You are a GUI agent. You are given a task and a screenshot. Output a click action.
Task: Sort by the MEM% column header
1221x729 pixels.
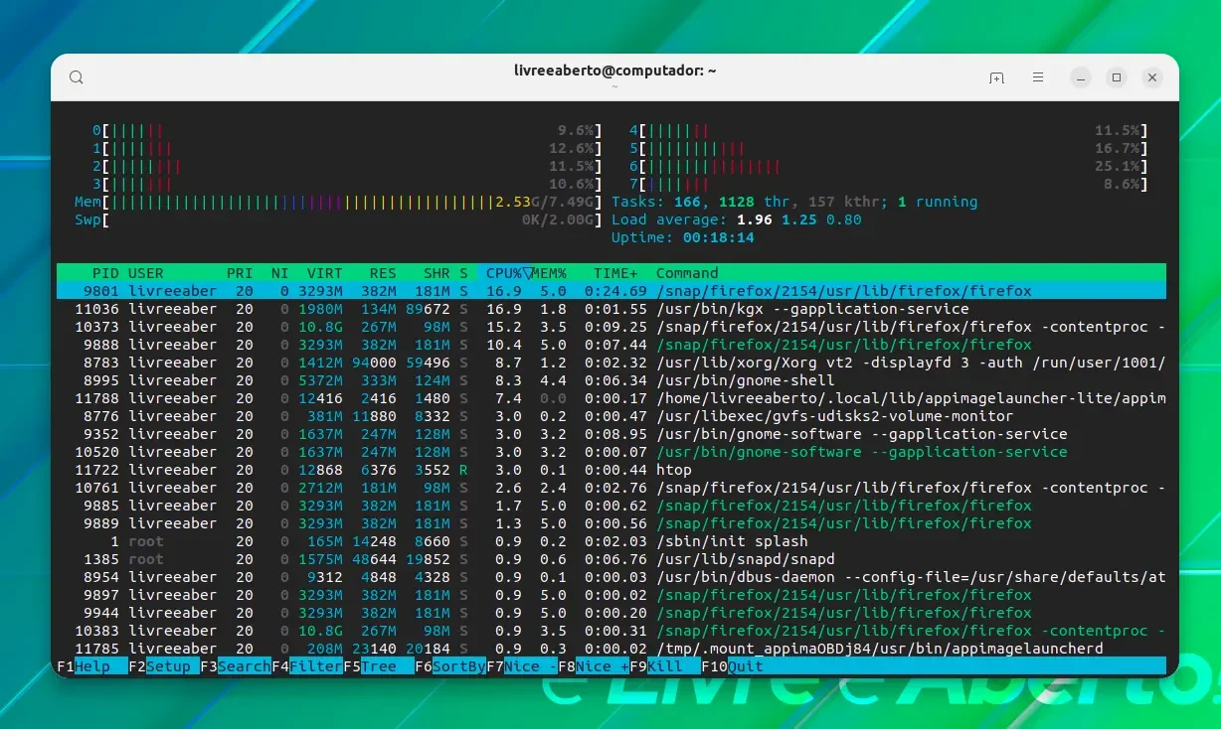coord(549,273)
